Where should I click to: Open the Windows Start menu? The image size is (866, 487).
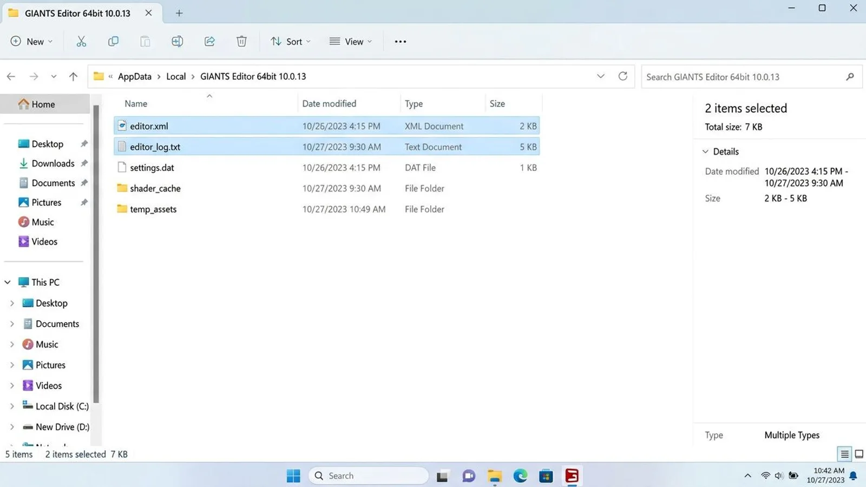click(x=293, y=476)
